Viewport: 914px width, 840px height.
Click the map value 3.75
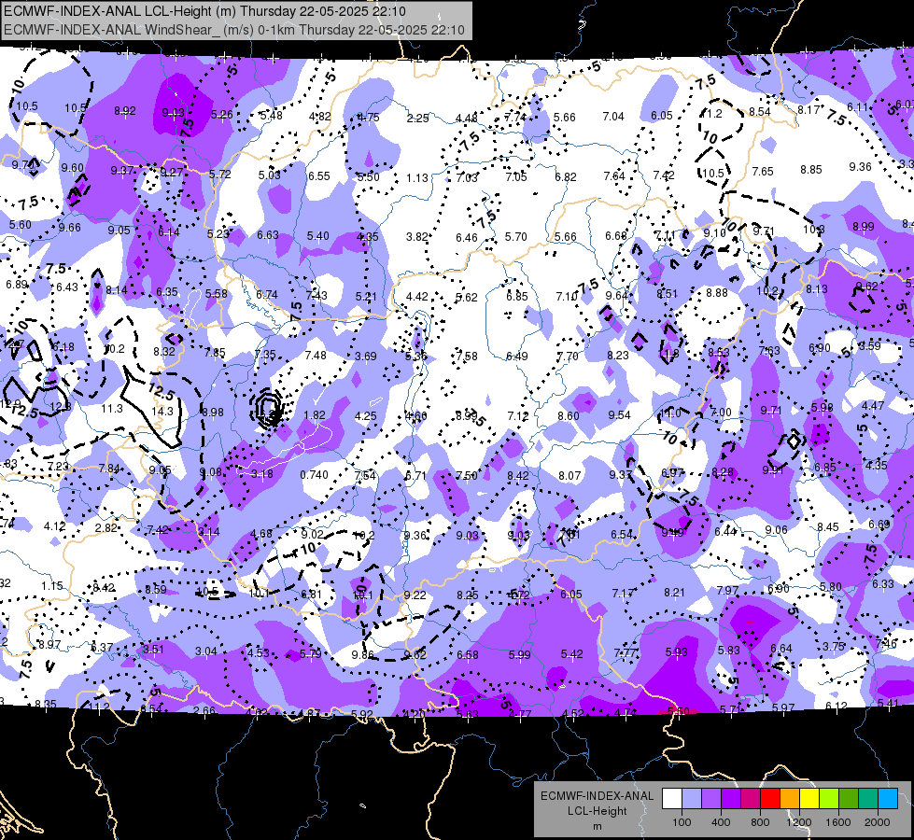coord(834,646)
